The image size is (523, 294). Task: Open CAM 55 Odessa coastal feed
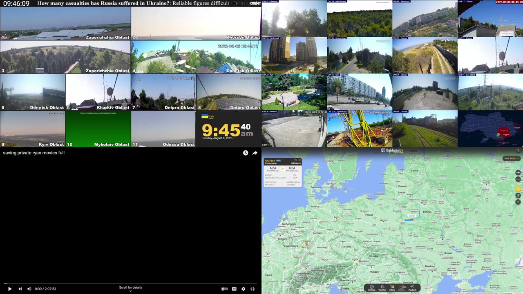425,55
